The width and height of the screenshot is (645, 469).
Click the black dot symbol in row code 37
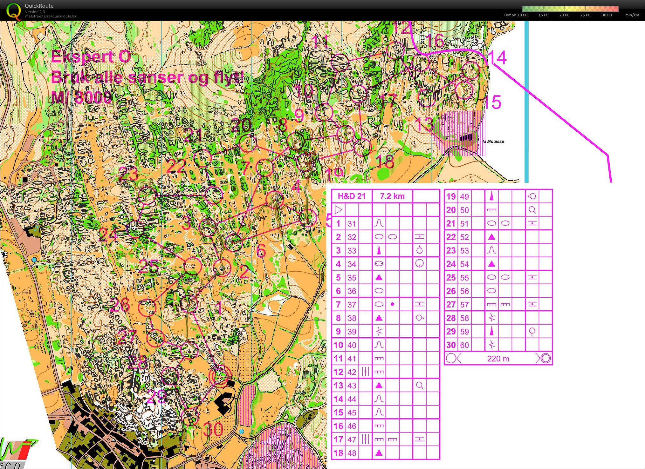pyautogui.click(x=393, y=304)
